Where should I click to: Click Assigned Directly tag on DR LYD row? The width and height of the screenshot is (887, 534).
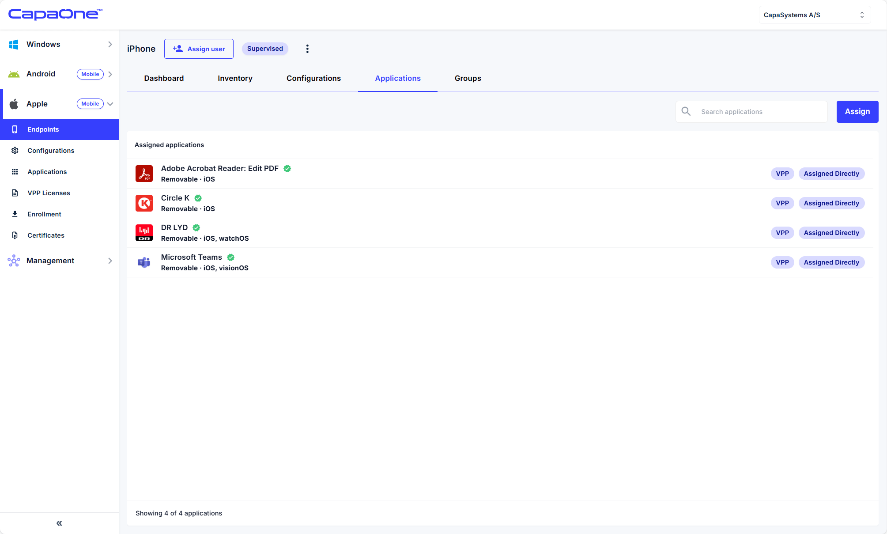click(831, 233)
